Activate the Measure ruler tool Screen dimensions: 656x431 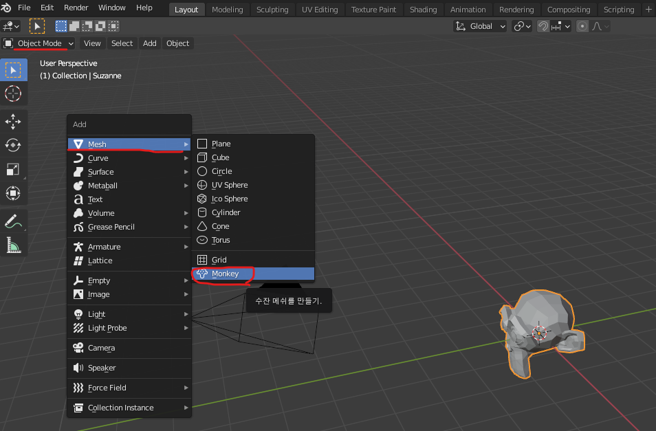(x=13, y=245)
